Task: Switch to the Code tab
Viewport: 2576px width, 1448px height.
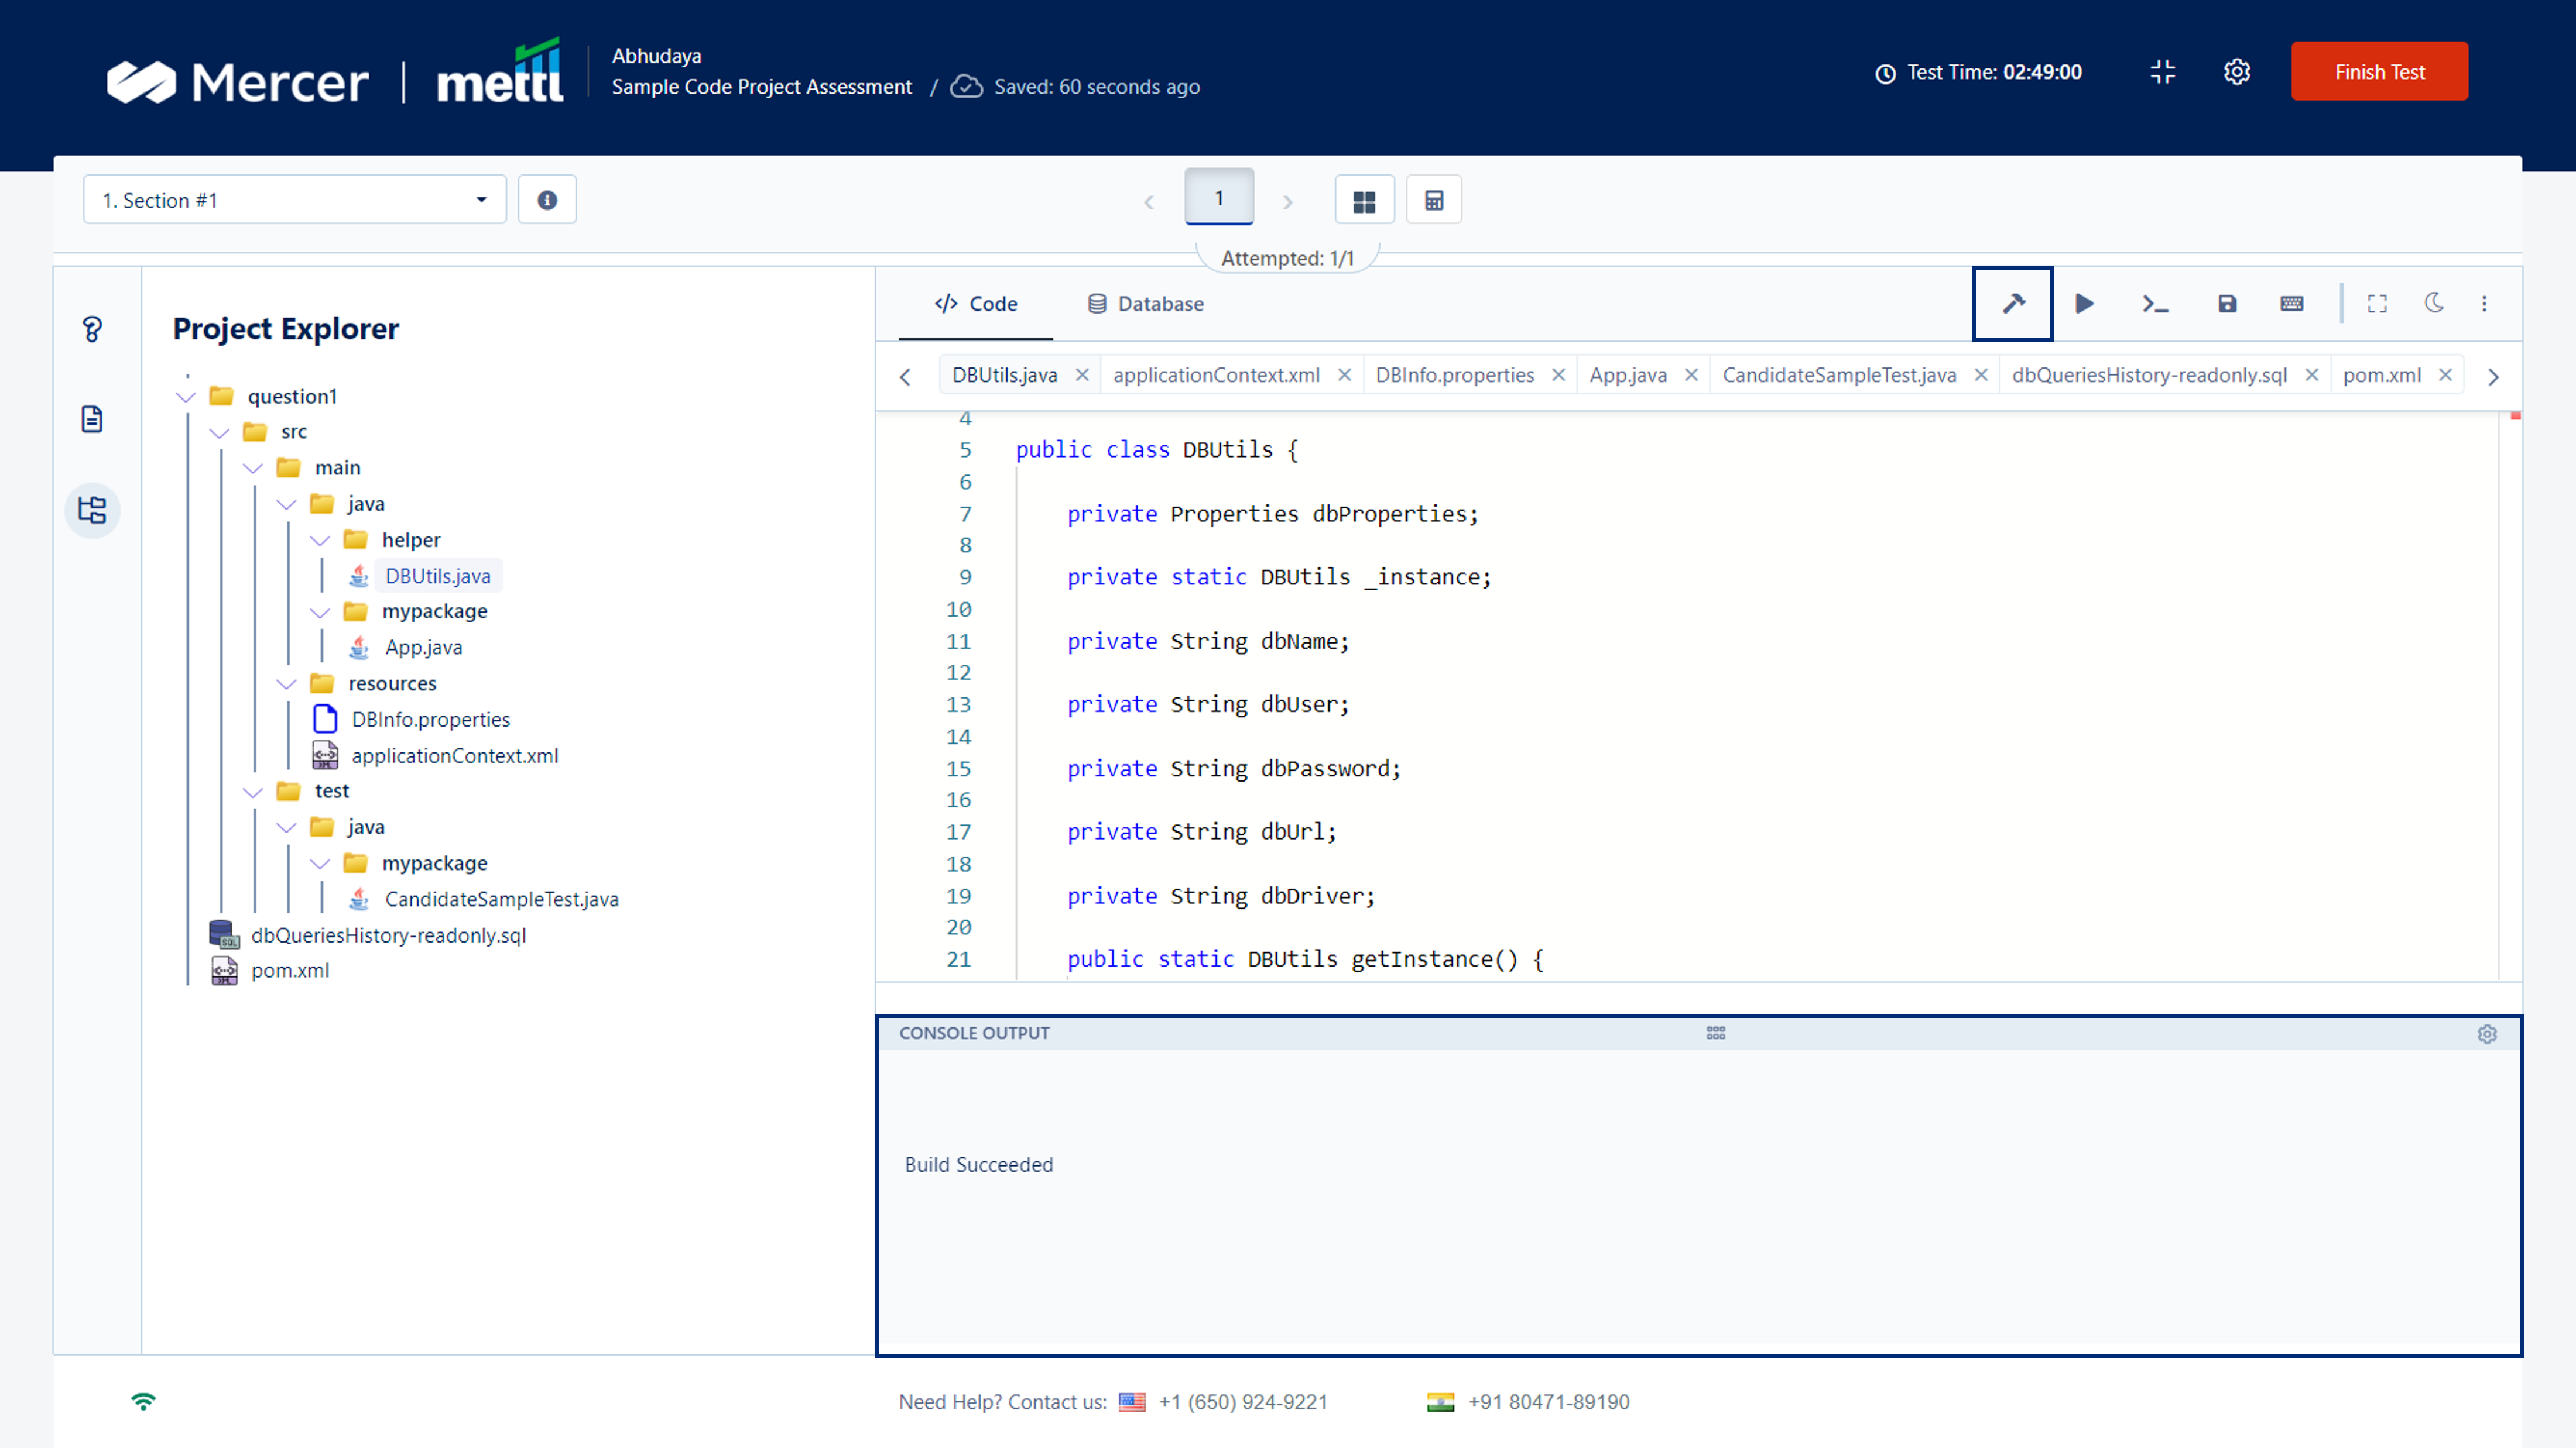Action: point(975,304)
